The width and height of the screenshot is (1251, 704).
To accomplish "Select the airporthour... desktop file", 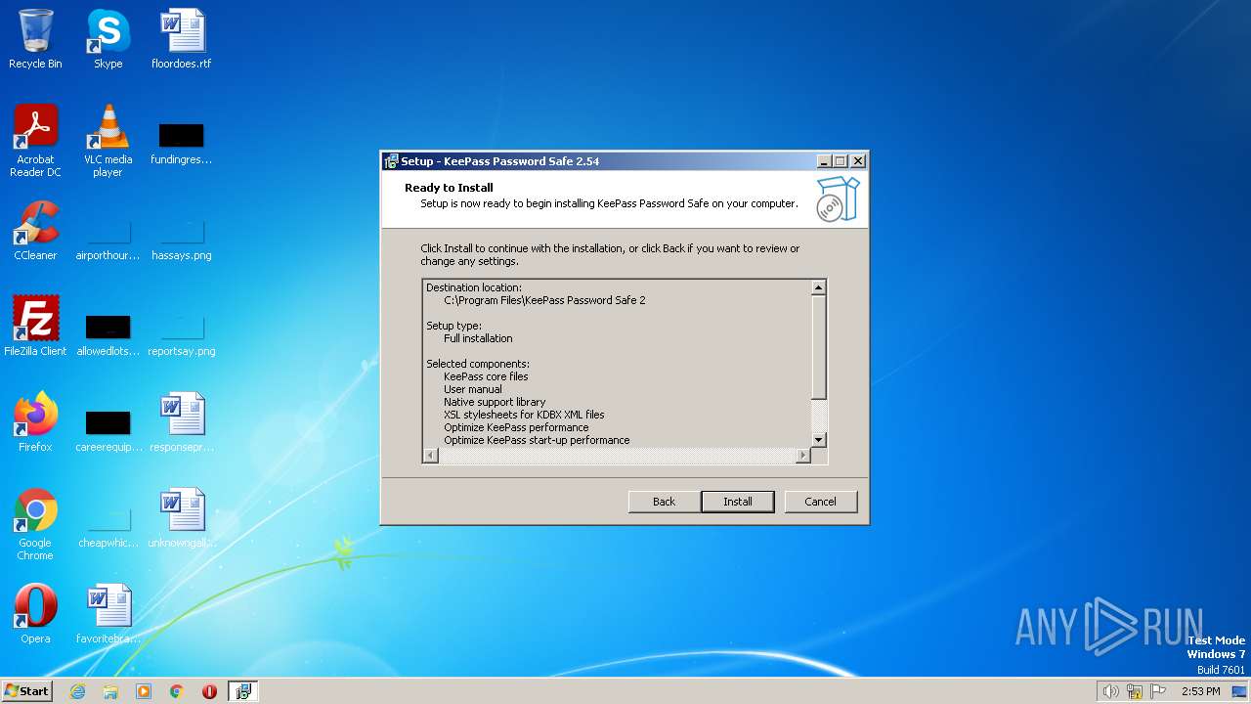I will click(108, 240).
